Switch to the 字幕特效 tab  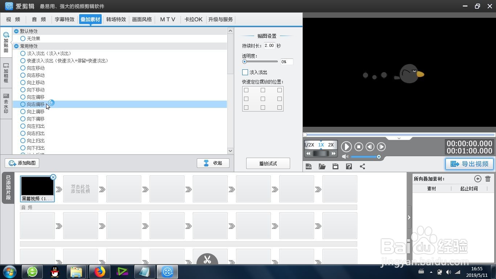pos(65,20)
